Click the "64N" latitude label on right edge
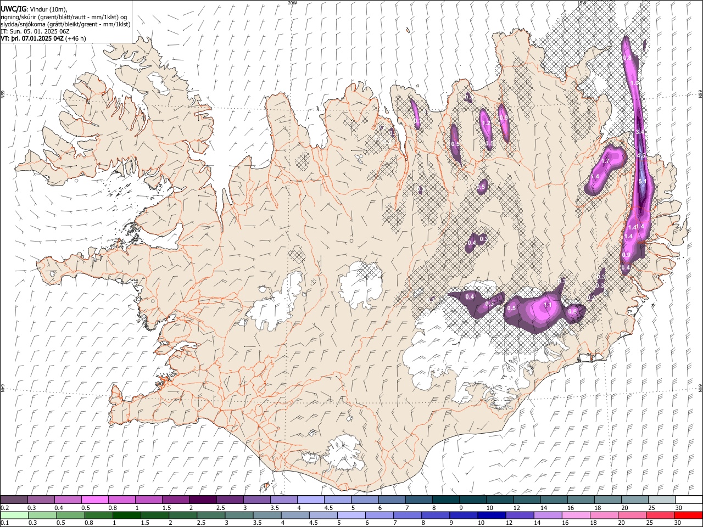Viewport: 703px width, 527px height. click(700, 388)
